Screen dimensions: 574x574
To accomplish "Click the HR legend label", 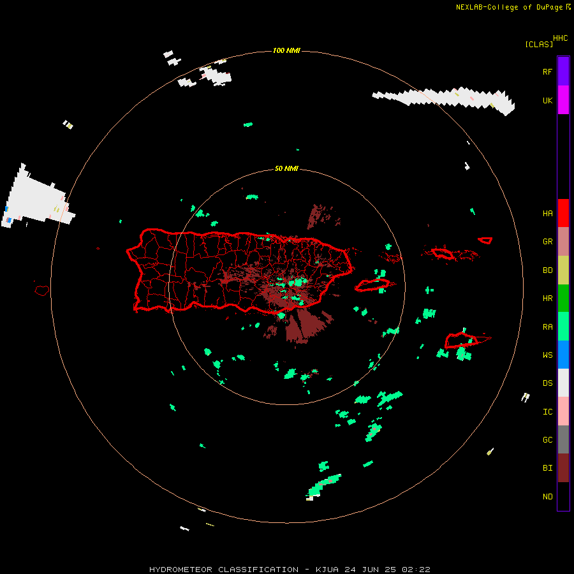I will pos(547,298).
